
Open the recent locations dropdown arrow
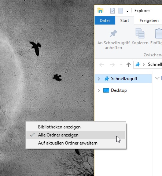click(121, 64)
